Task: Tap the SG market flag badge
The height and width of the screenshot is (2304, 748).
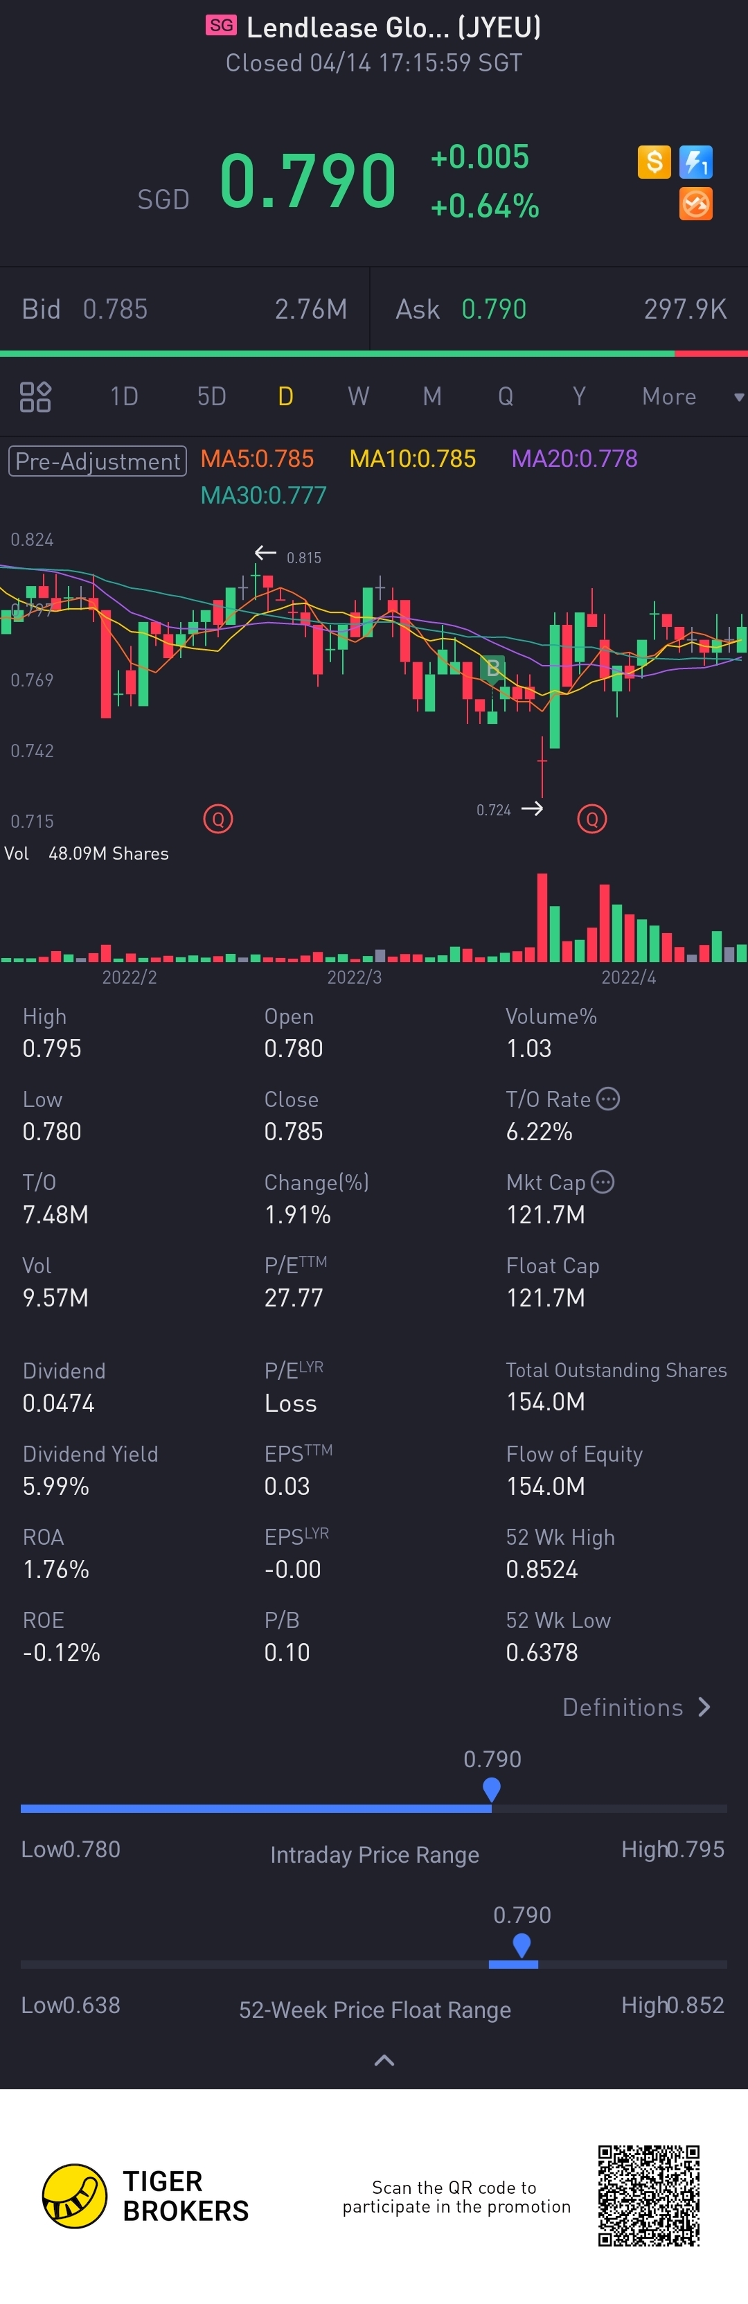Action: tap(221, 25)
